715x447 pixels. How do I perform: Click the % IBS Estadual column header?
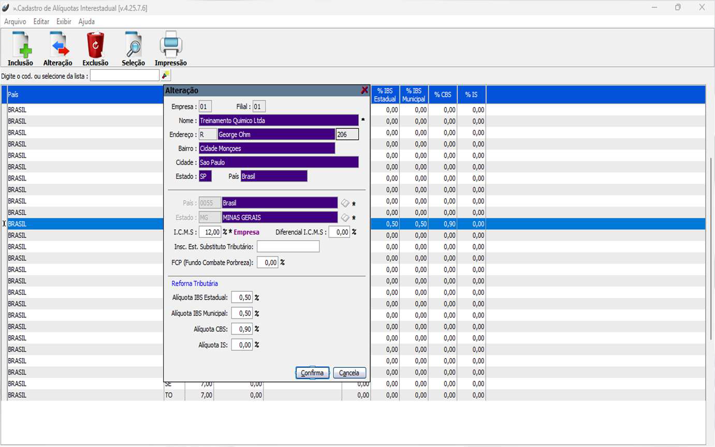click(x=385, y=95)
